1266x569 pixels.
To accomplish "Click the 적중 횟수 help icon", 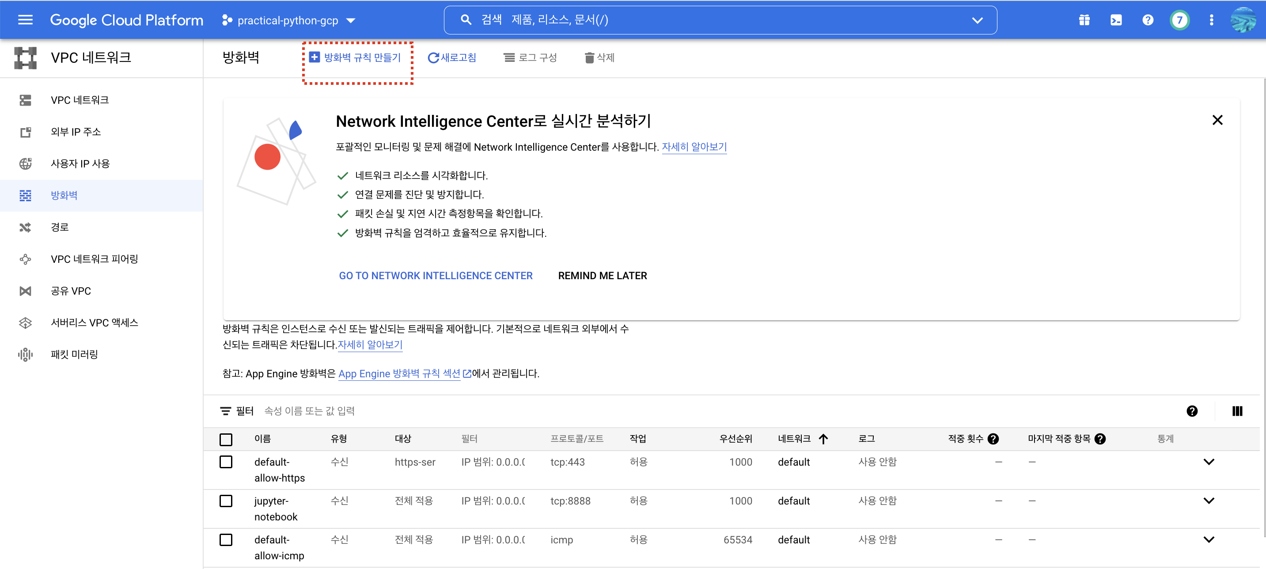I will point(993,439).
